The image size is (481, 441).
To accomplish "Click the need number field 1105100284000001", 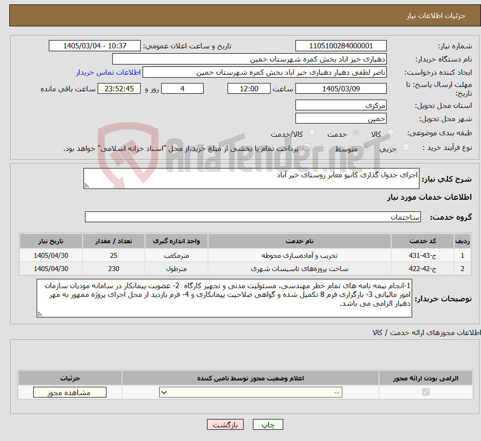I will pyautogui.click(x=341, y=46).
